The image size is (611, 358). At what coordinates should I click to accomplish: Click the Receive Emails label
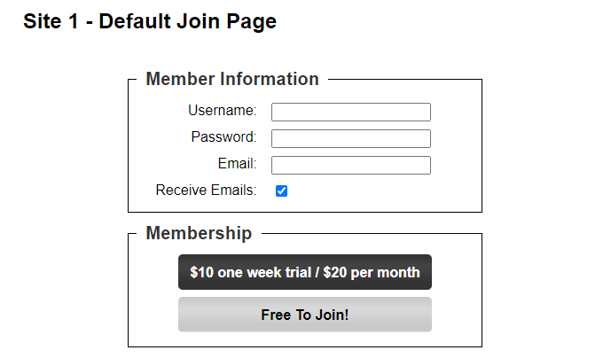tap(206, 191)
